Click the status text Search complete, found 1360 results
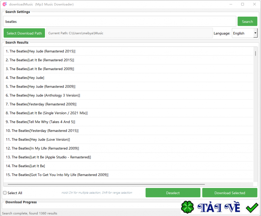 tap(29, 213)
